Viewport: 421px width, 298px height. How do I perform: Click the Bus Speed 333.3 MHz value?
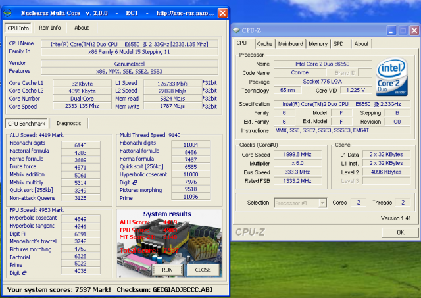297,172
